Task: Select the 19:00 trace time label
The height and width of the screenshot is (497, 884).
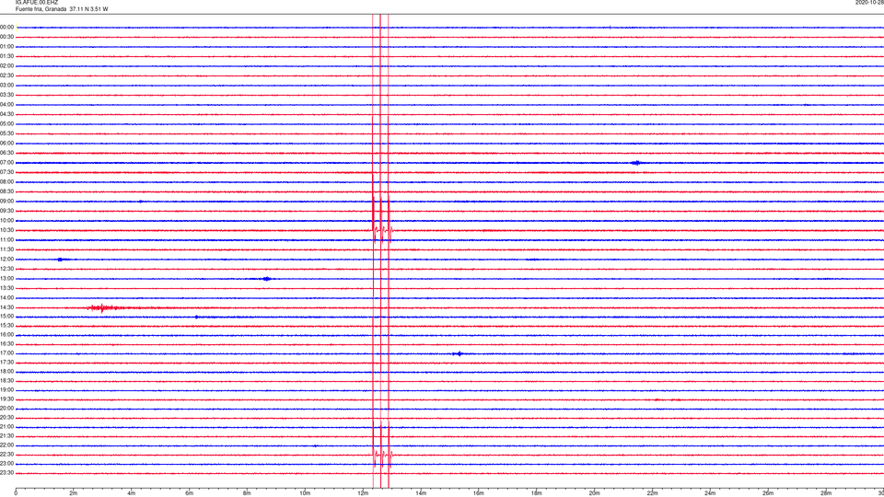Action: pyautogui.click(x=6, y=390)
